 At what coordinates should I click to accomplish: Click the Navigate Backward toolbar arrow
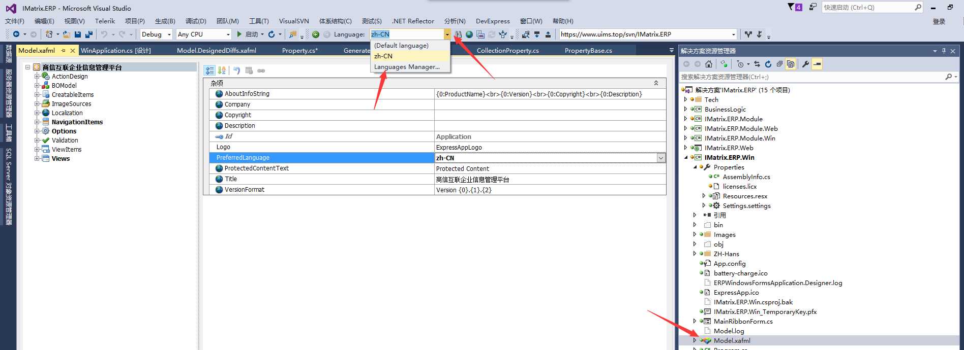click(x=16, y=34)
